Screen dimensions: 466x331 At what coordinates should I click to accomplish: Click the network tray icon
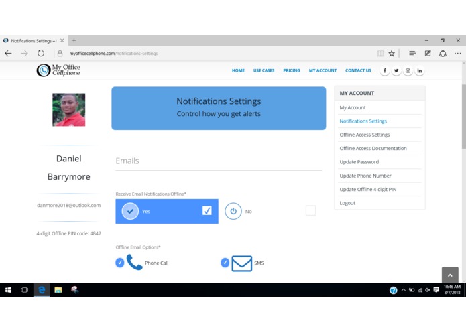[x=420, y=290]
